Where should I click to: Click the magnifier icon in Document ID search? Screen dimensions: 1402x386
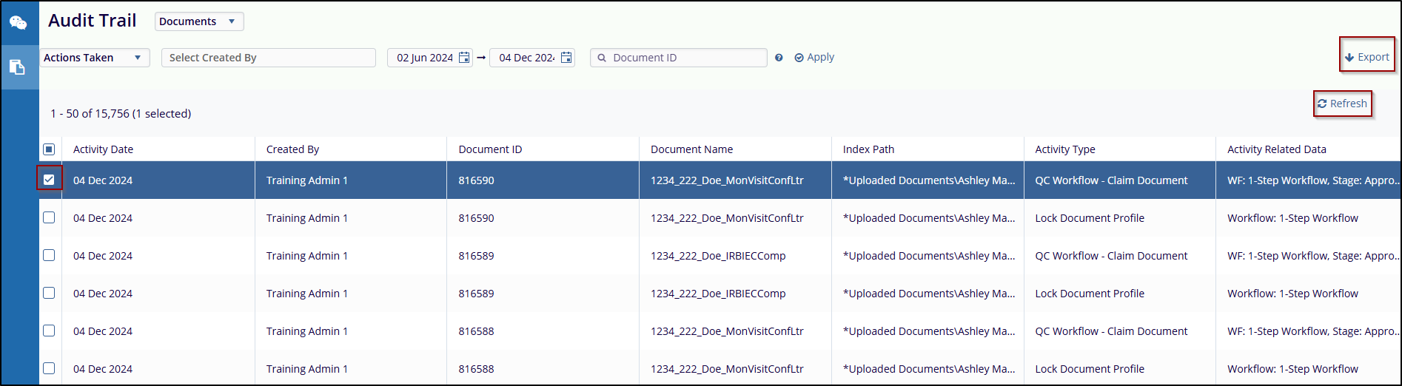[602, 58]
